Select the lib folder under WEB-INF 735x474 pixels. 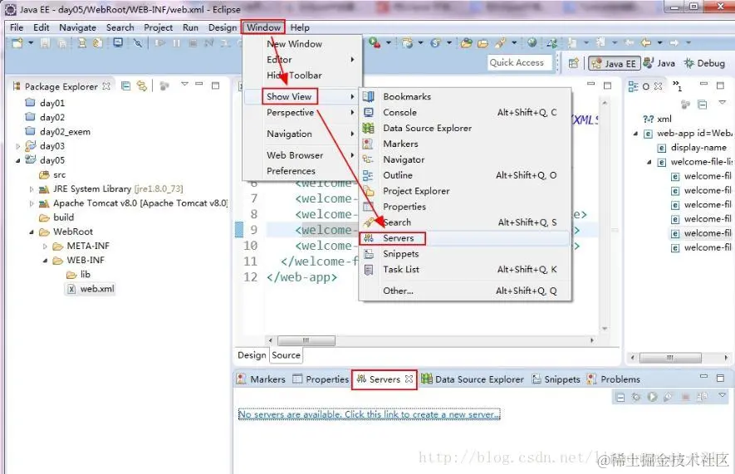click(78, 275)
